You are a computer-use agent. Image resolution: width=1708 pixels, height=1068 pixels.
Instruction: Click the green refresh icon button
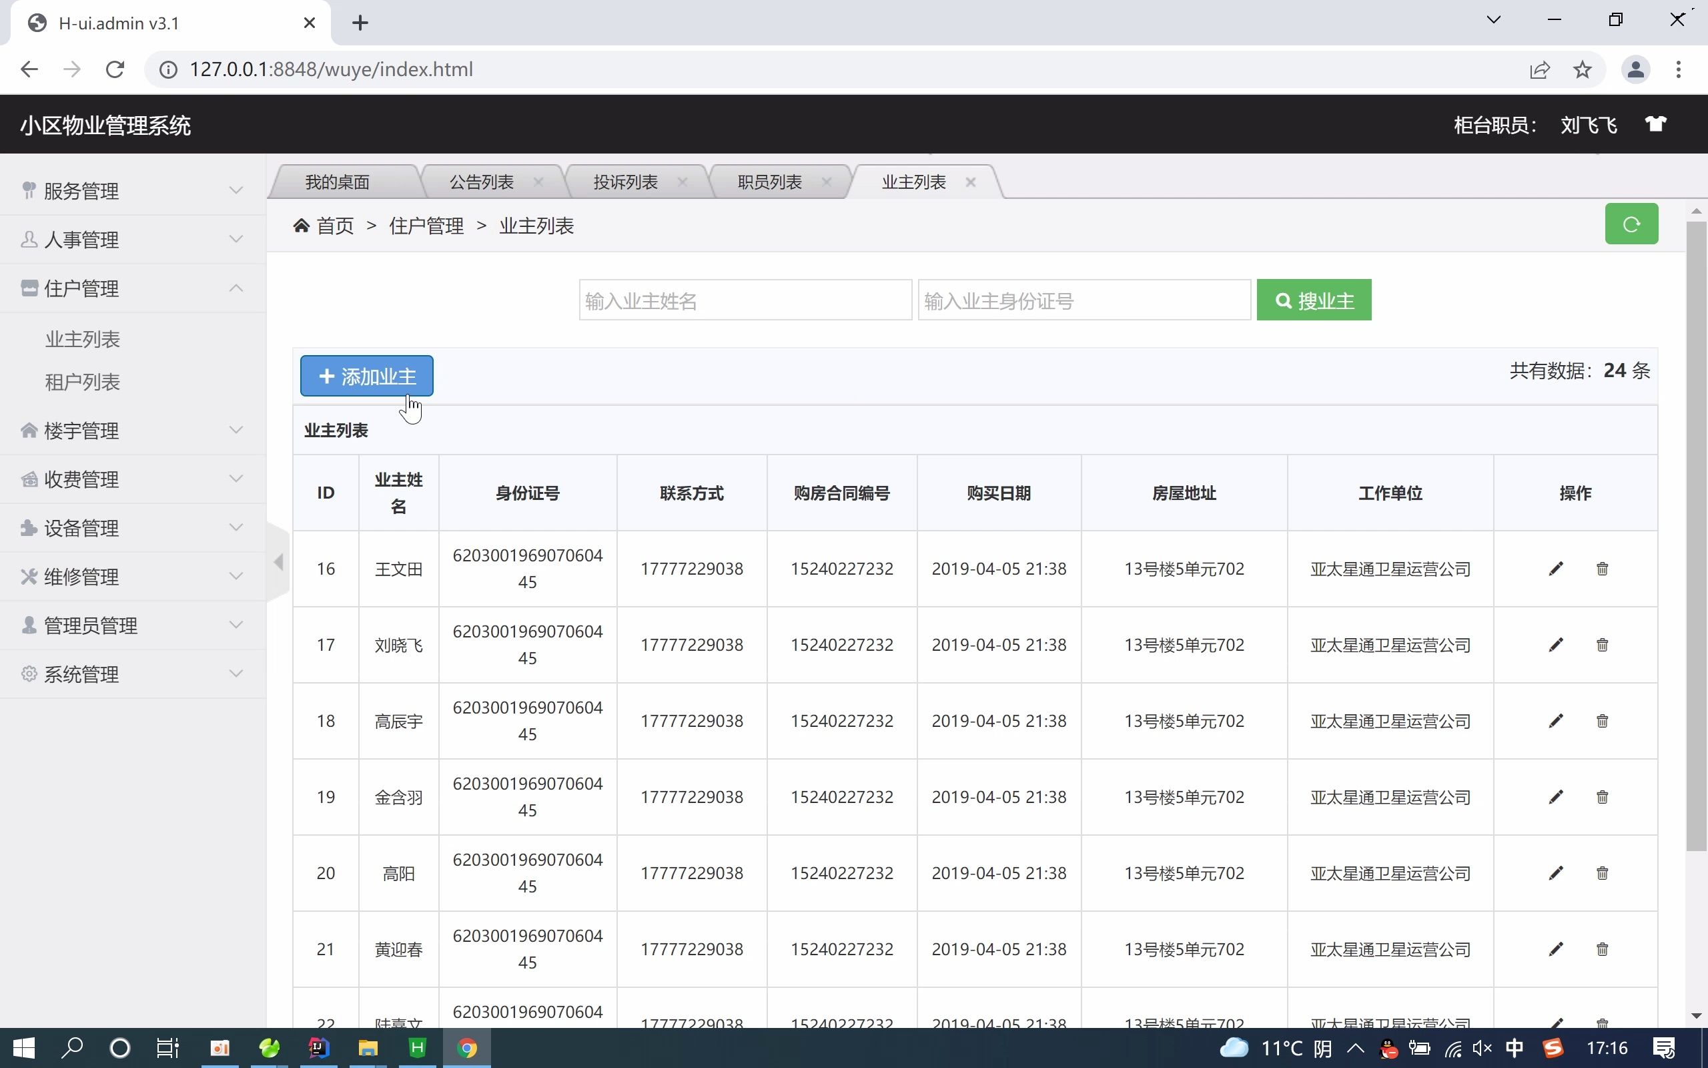pos(1631,225)
